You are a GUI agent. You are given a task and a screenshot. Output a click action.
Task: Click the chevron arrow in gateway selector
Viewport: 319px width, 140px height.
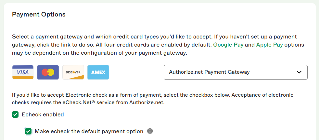tap(299, 72)
